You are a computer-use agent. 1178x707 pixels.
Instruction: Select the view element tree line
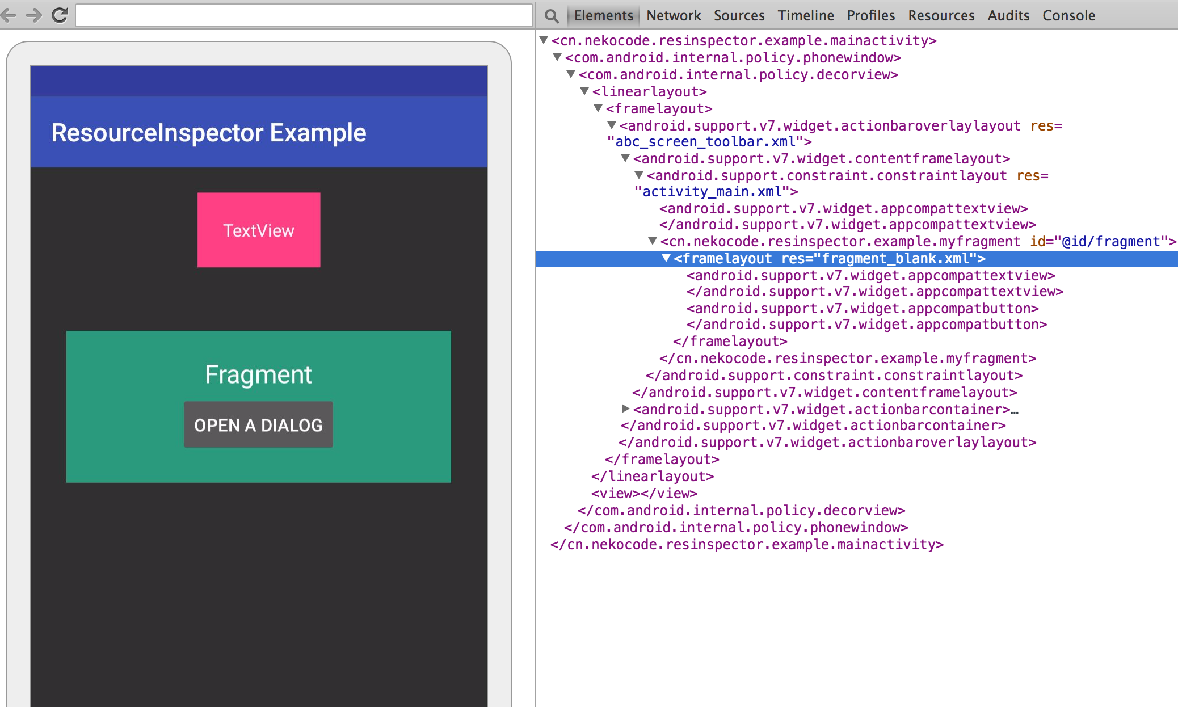point(644,493)
